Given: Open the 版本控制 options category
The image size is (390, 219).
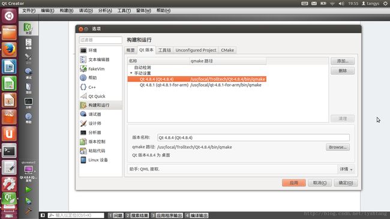Looking at the screenshot, I should click(100, 142).
